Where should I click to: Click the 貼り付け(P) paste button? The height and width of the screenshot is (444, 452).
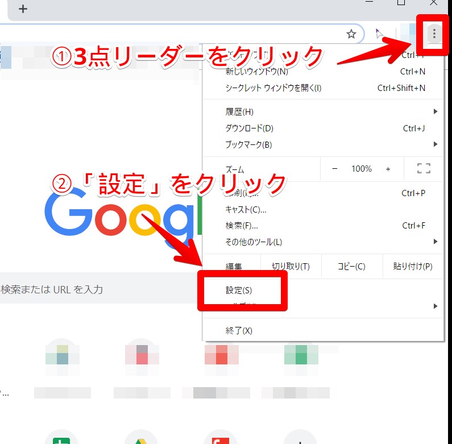point(412,267)
